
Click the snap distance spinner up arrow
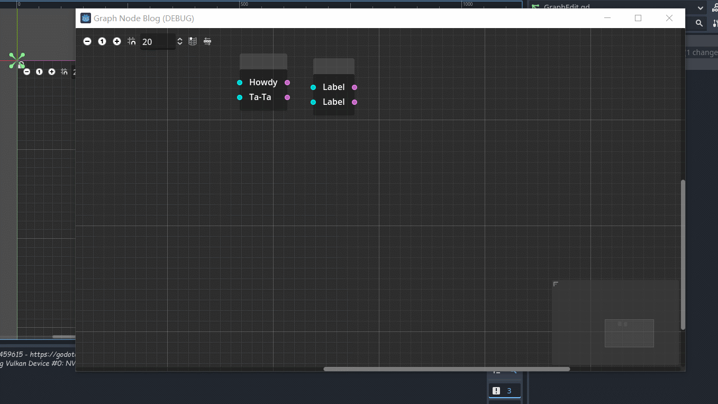(179, 39)
